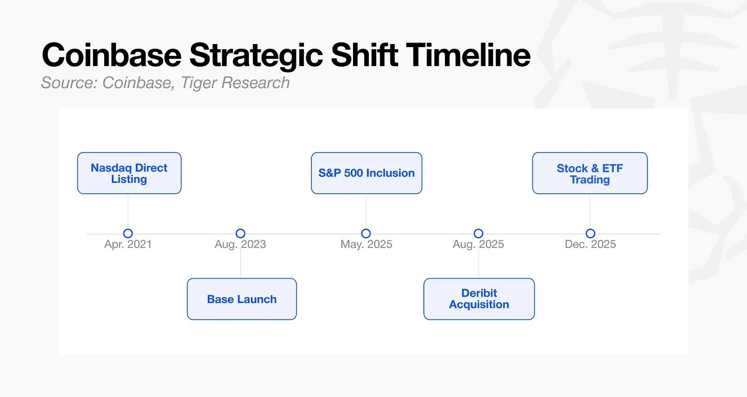
Task: Click the Dec. 2025 timeline circle
Action: pos(590,234)
